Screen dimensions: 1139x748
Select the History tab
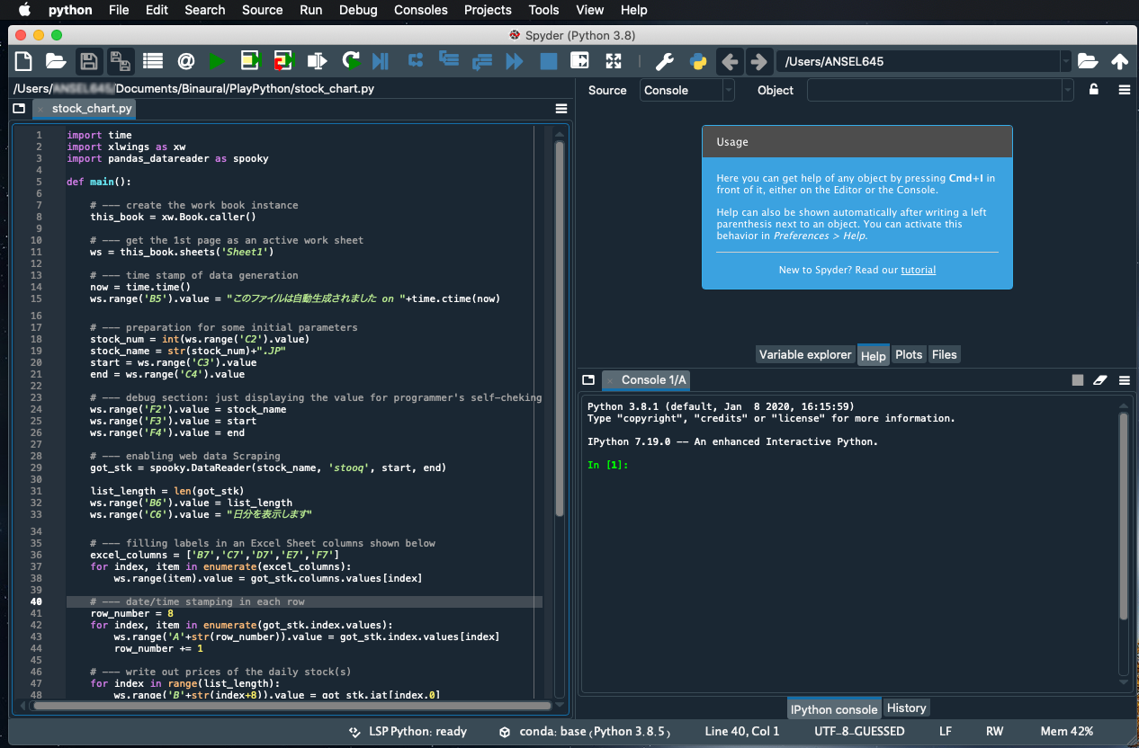point(906,708)
